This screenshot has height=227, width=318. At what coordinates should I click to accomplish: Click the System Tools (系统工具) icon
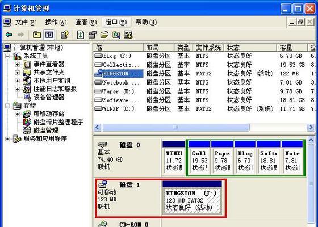tap(17, 56)
